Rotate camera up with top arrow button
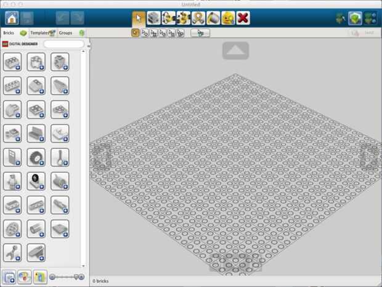The width and height of the screenshot is (382, 287). (x=235, y=51)
